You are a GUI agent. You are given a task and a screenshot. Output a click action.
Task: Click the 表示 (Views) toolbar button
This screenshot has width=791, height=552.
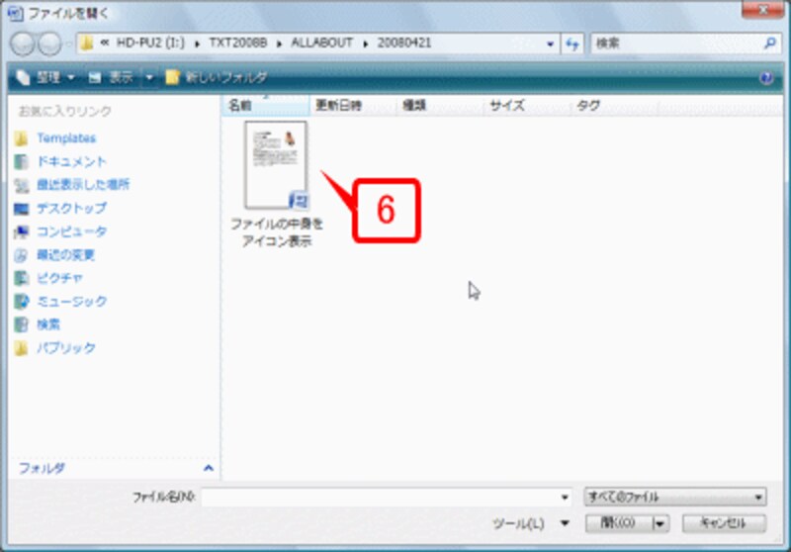point(111,78)
